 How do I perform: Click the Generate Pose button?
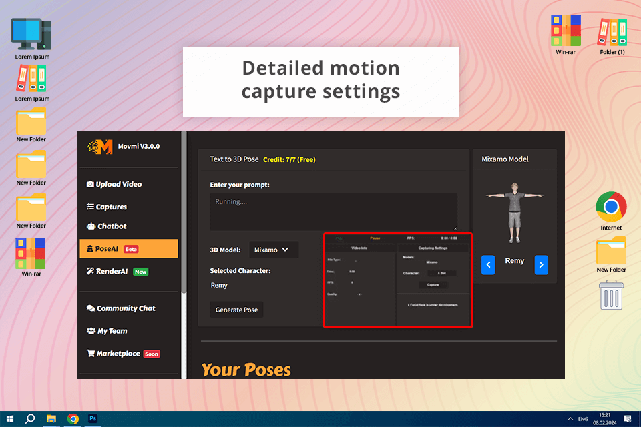coord(236,310)
